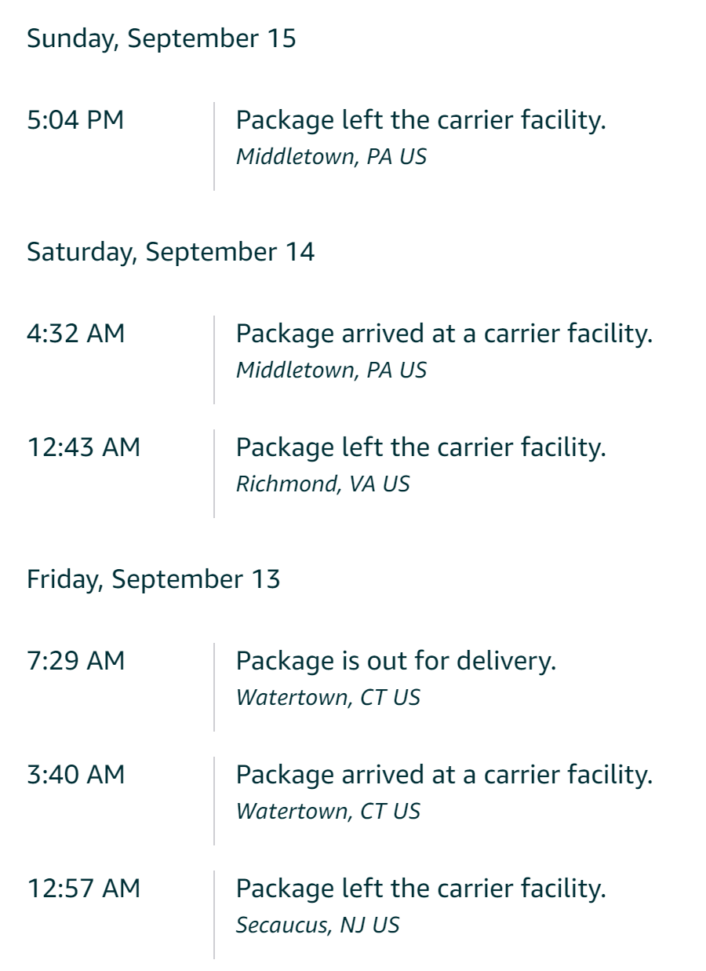Select the 'Package is out for delivery' status
The image size is (706, 971).
coord(396,661)
